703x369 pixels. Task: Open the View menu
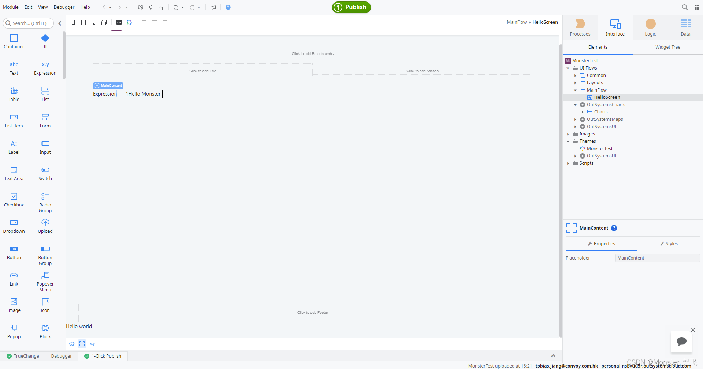tap(43, 7)
